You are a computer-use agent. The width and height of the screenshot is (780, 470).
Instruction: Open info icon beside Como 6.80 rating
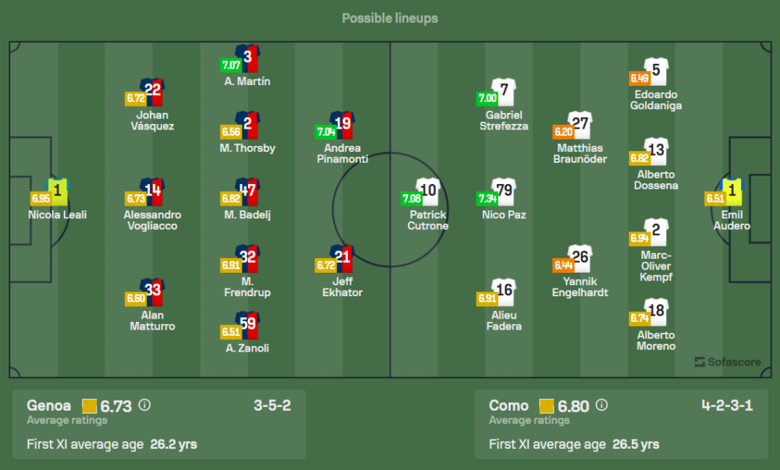tap(601, 405)
